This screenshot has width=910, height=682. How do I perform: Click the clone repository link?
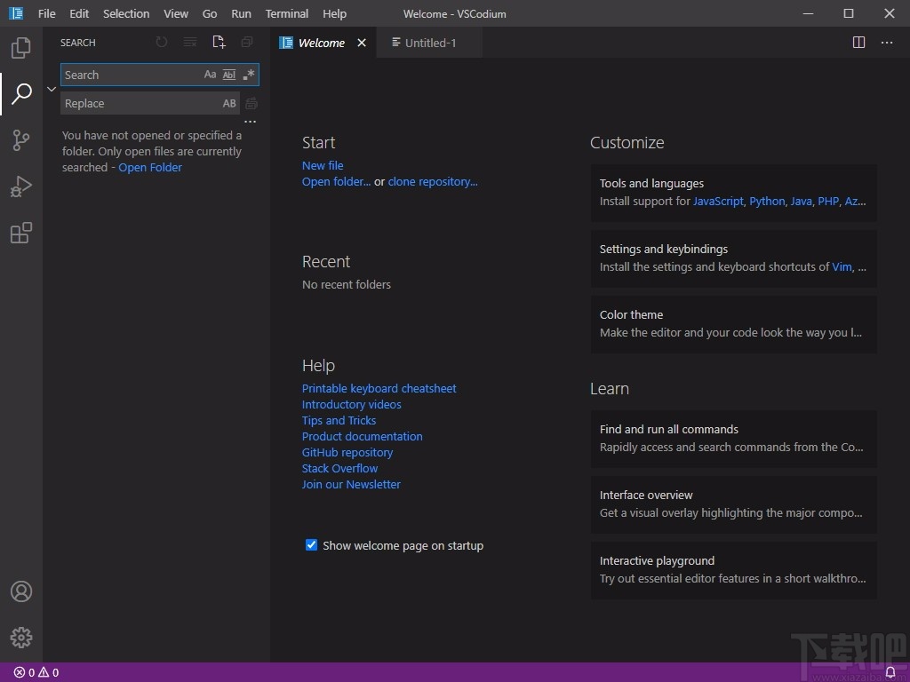pos(433,181)
